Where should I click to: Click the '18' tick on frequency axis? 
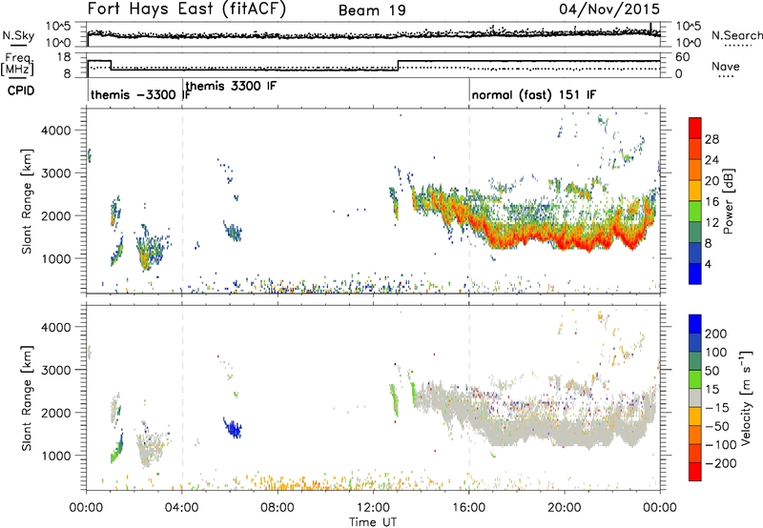(x=64, y=57)
